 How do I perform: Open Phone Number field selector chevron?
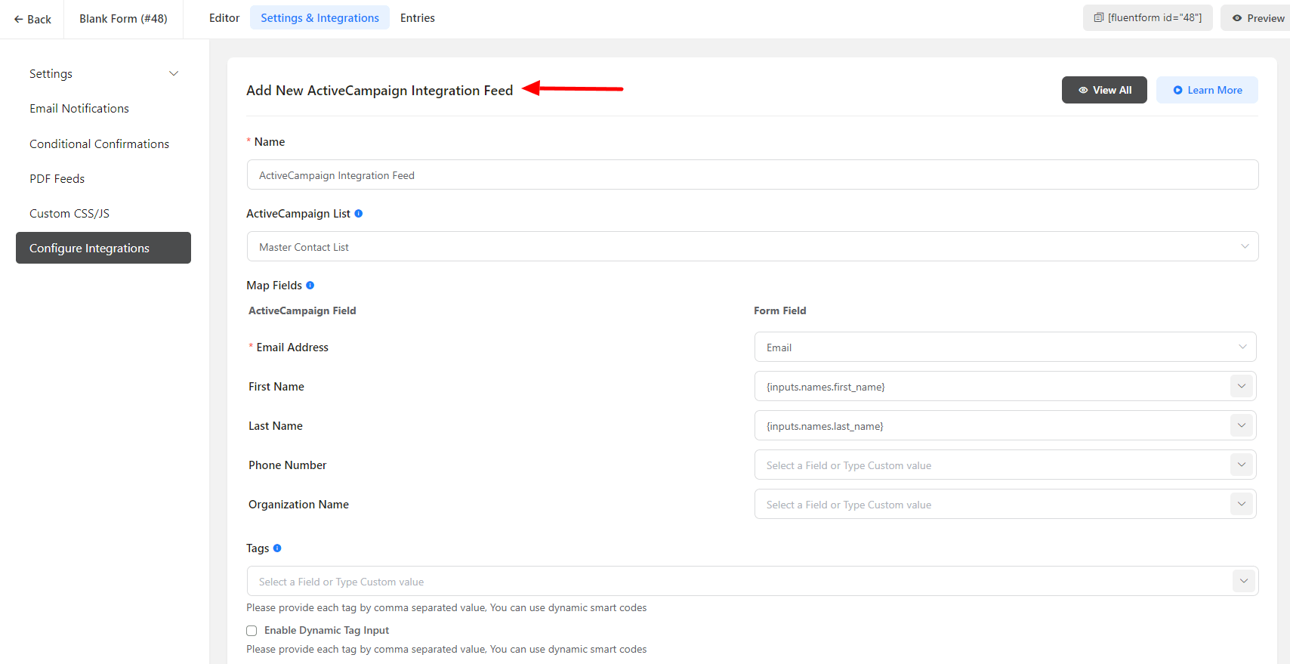(1241, 465)
